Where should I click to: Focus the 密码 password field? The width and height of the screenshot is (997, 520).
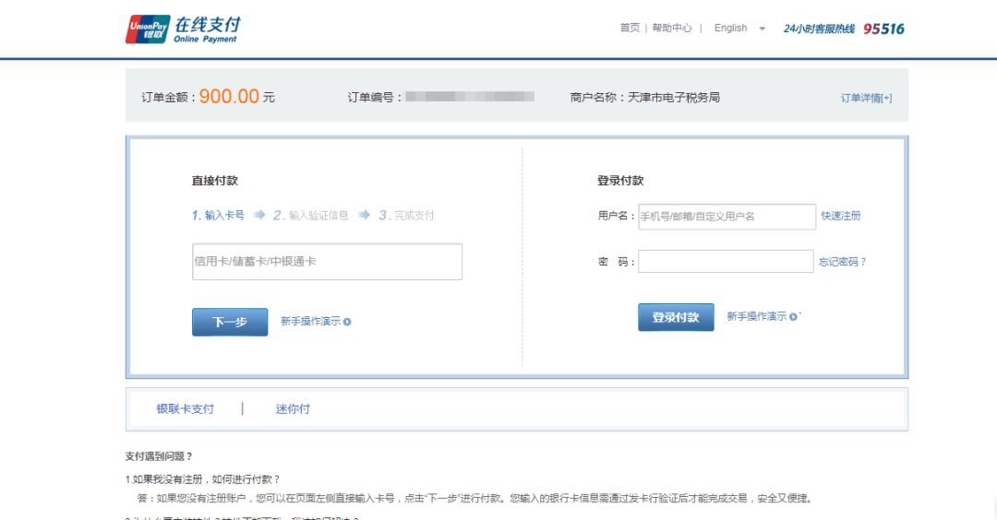726,262
